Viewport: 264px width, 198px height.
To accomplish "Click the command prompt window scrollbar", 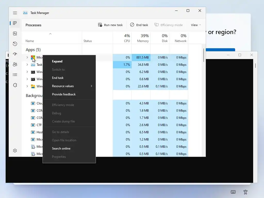I will (x=255, y=66).
